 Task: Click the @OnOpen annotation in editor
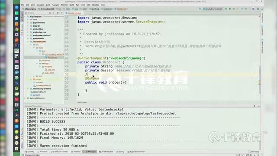click(x=92, y=78)
